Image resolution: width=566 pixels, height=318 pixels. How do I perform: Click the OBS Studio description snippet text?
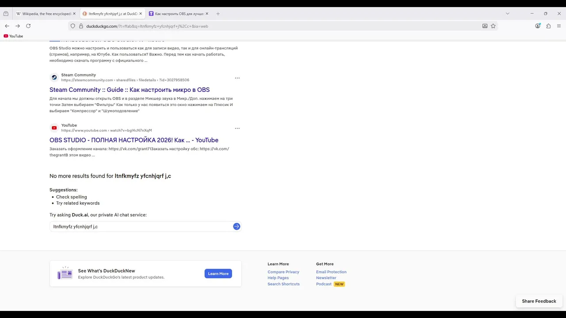[x=144, y=54]
